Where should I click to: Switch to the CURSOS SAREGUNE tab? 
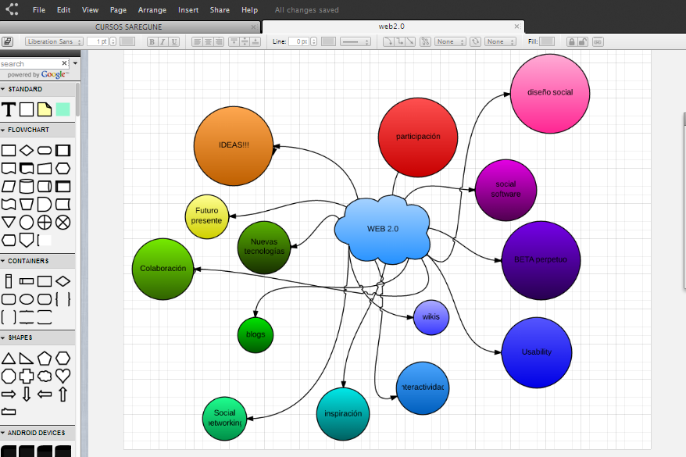[x=130, y=26]
